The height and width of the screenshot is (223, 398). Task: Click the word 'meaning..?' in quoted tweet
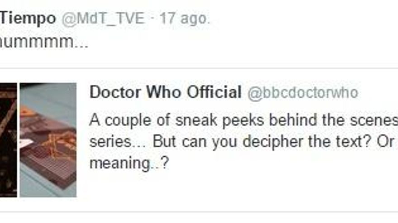(x=129, y=163)
